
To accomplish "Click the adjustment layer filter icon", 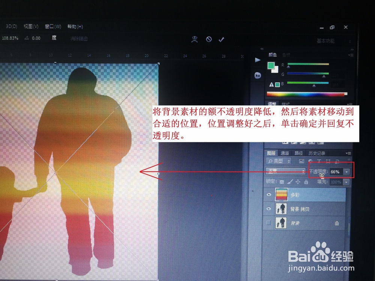I will pos(310,161).
